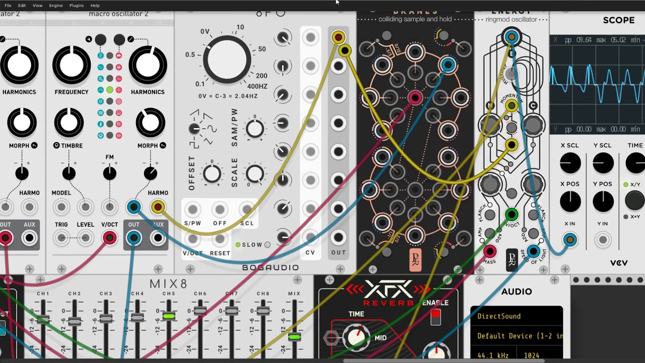Click the red center jack on Branes module
The width and height of the screenshot is (645, 363).
[x=415, y=98]
